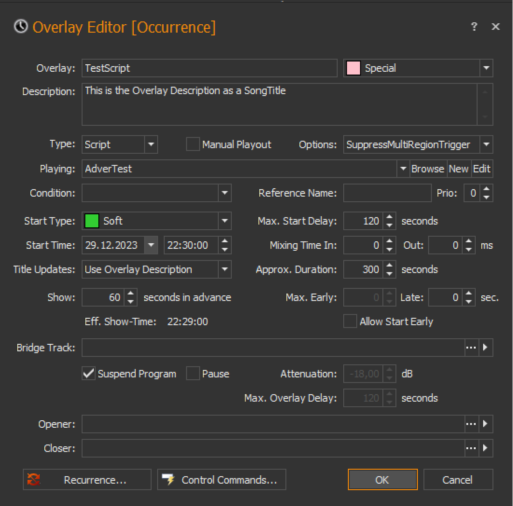Click the pink Special color swatch
Image resolution: width=513 pixels, height=506 pixels.
tap(354, 68)
